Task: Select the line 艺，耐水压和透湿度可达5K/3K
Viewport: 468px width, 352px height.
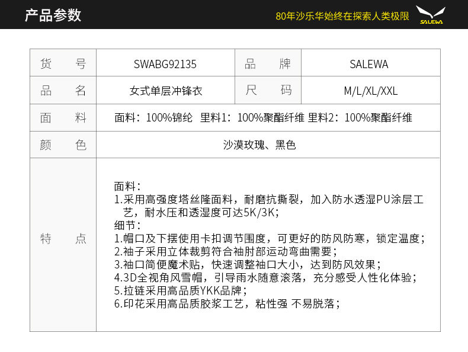Action: [201, 213]
